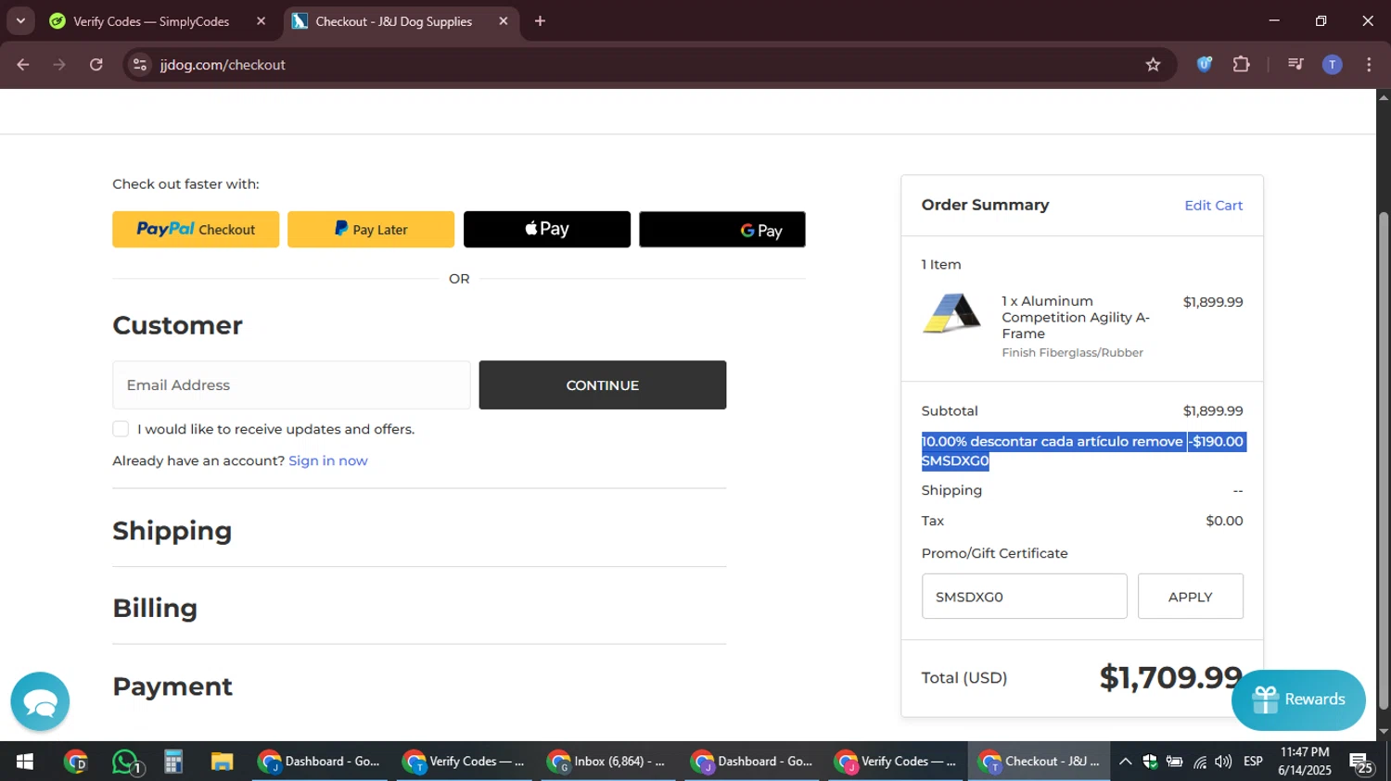Click the Aluminum A-Frame product thumbnail

click(951, 313)
